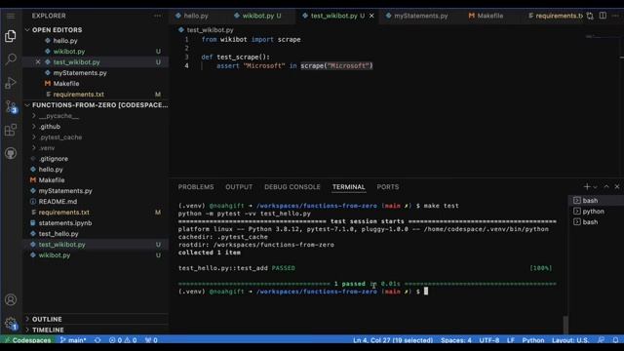The image size is (624, 351).
Task: Open GitHub view in activity bar
Action: (x=11, y=153)
